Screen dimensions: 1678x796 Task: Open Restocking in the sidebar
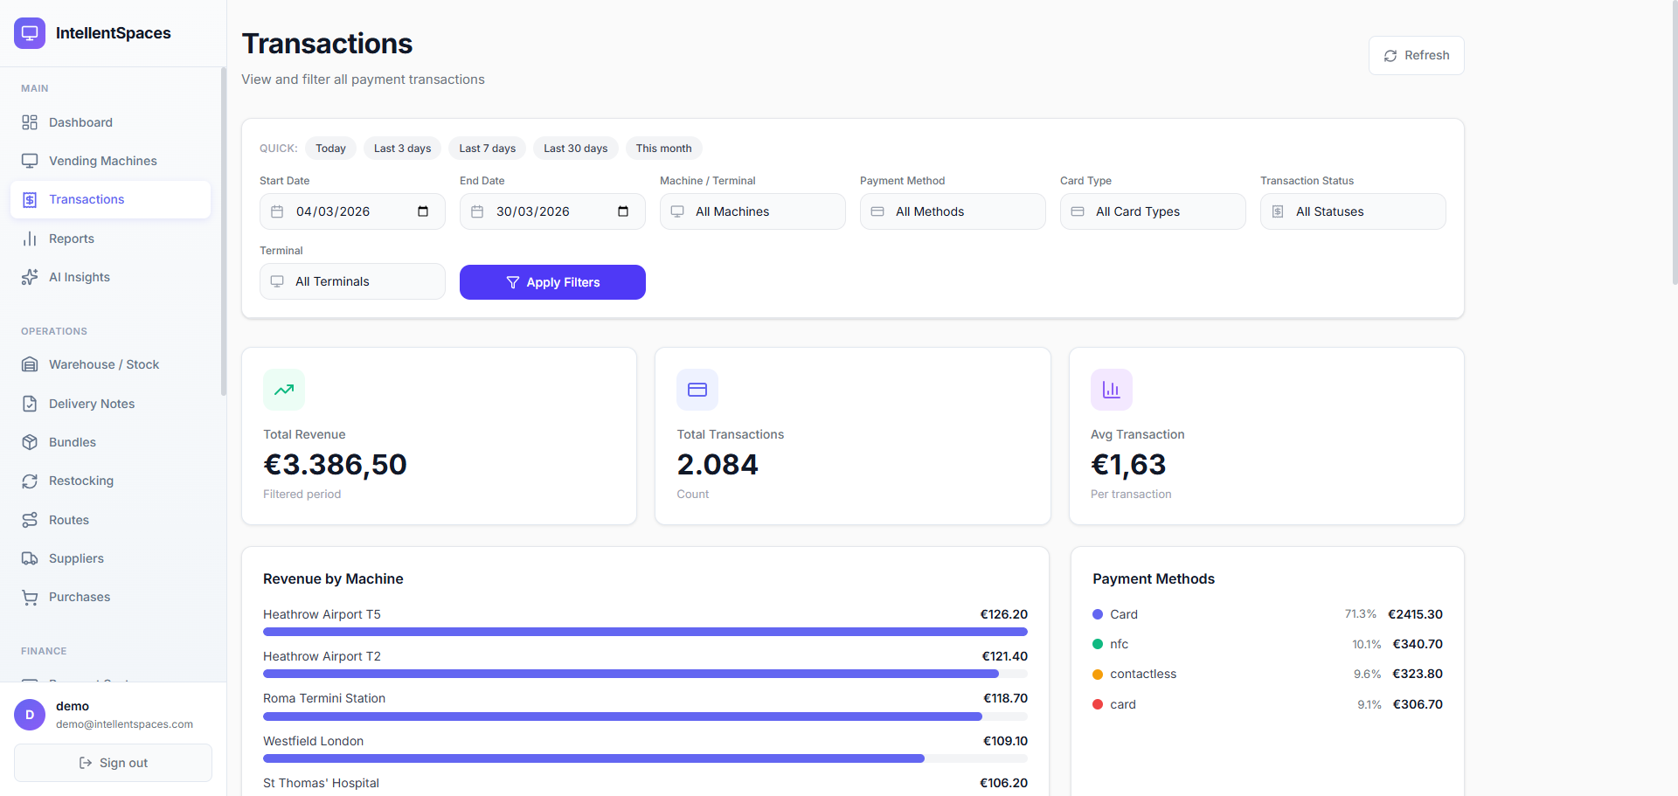[x=110, y=481]
